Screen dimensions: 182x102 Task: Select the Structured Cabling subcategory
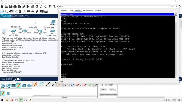8,93
